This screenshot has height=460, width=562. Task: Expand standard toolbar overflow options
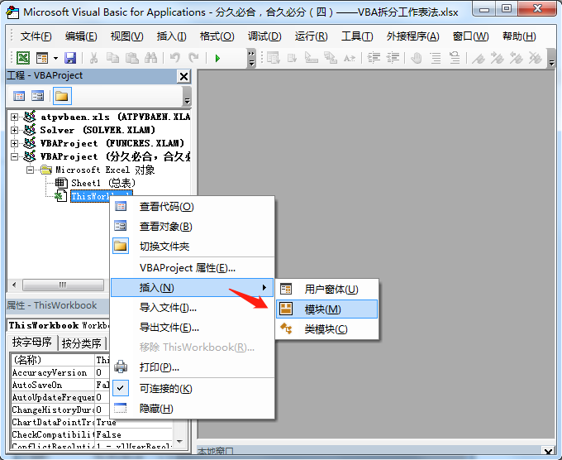[251, 59]
